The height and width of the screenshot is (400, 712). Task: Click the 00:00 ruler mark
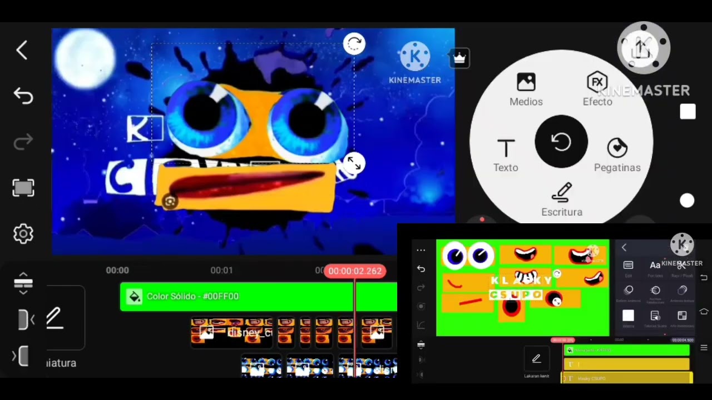coord(117,270)
